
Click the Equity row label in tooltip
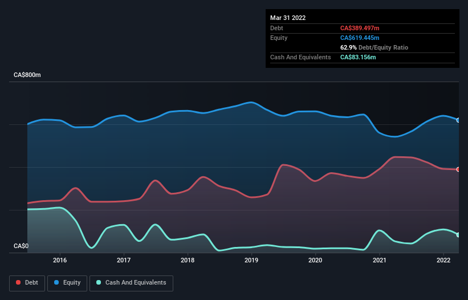(x=279, y=38)
